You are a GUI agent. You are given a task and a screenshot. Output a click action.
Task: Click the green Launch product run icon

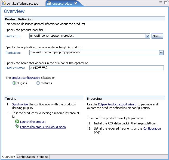point(17,121)
